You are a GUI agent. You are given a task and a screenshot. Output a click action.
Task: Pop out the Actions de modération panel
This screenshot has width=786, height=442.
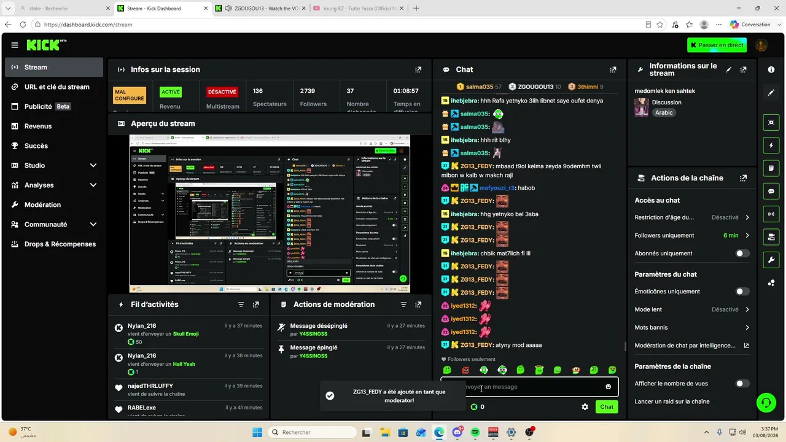[418, 304]
